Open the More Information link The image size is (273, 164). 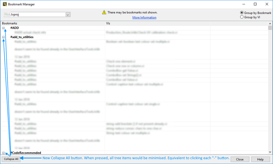(x=144, y=17)
